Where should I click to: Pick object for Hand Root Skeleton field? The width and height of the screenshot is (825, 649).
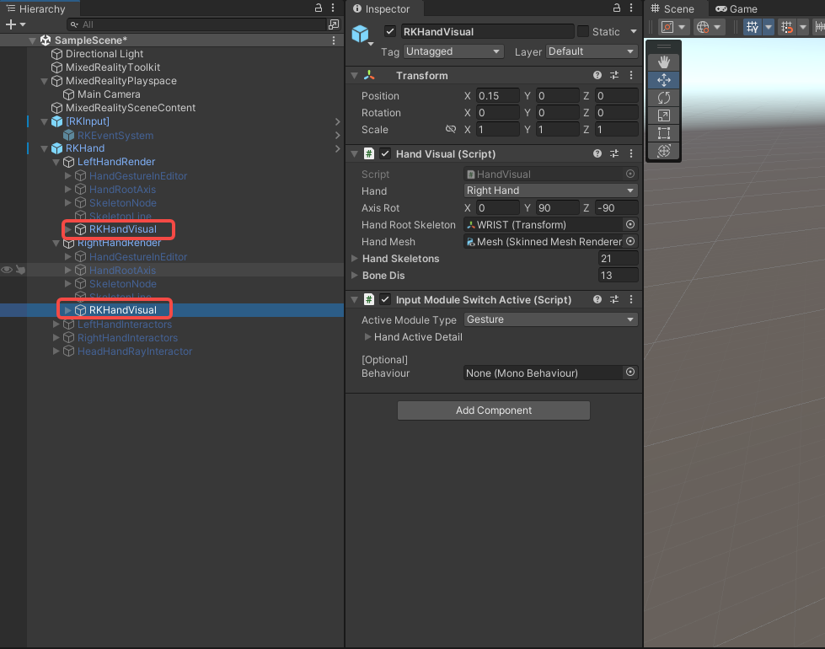[629, 225]
